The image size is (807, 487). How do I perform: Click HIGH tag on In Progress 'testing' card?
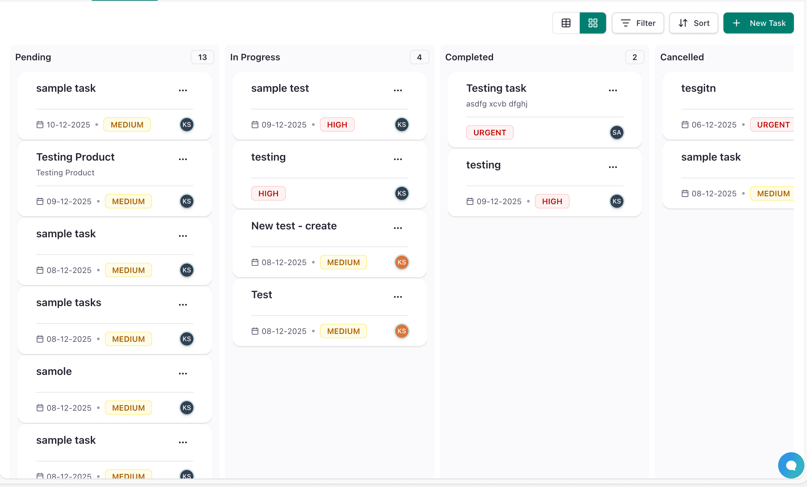pyautogui.click(x=268, y=193)
